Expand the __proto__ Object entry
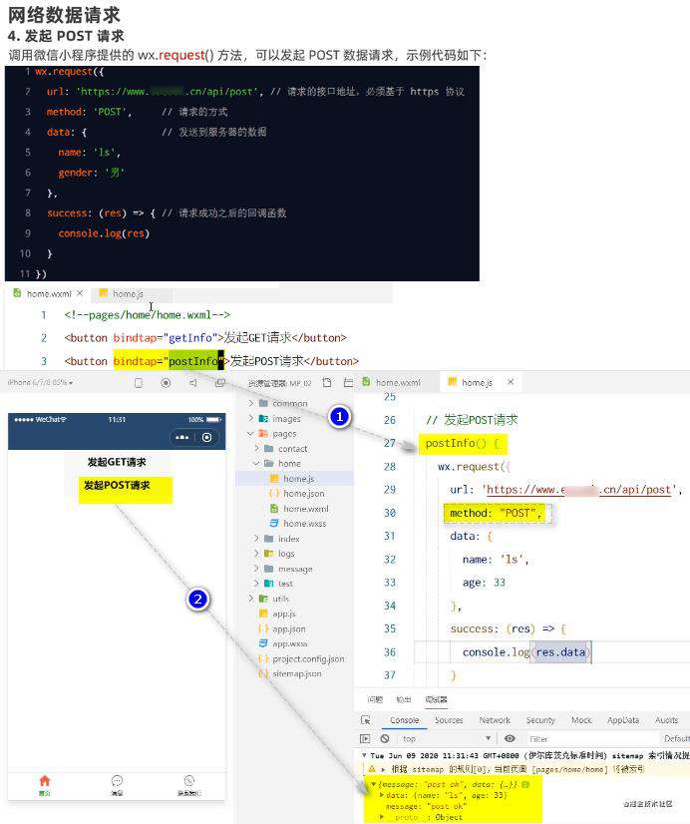The image size is (690, 824). tap(382, 817)
